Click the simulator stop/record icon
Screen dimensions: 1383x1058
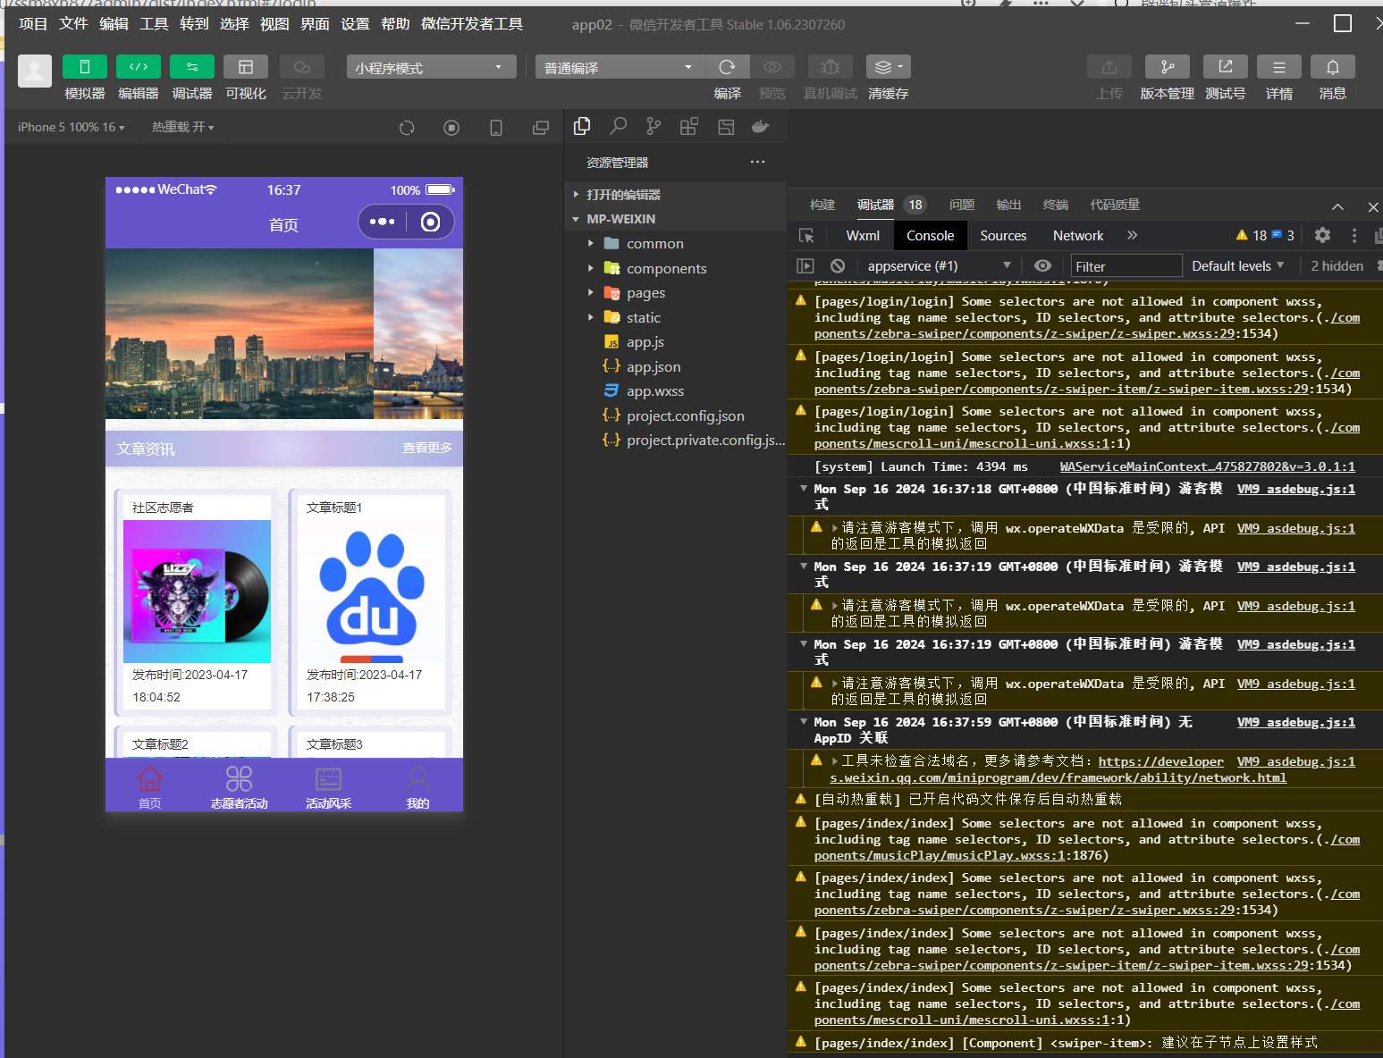451,128
